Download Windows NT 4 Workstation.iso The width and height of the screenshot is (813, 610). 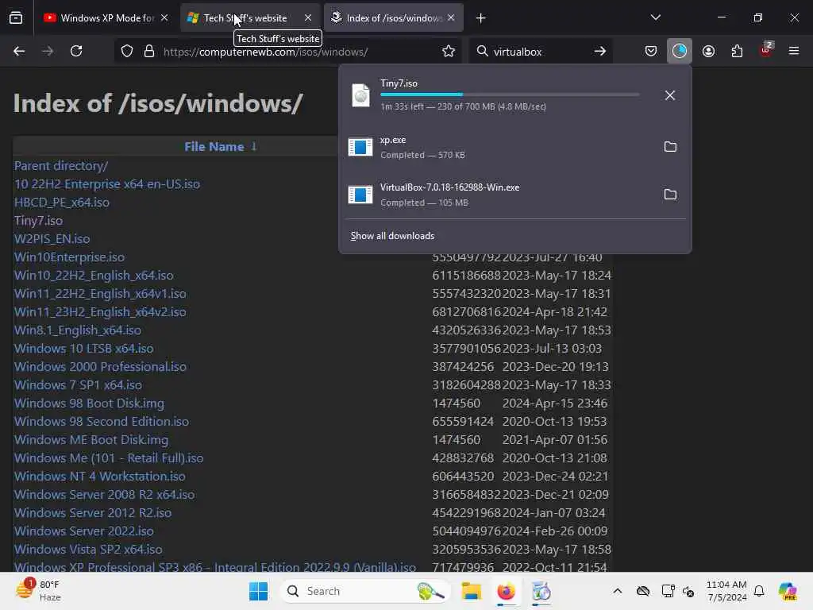coord(99,477)
